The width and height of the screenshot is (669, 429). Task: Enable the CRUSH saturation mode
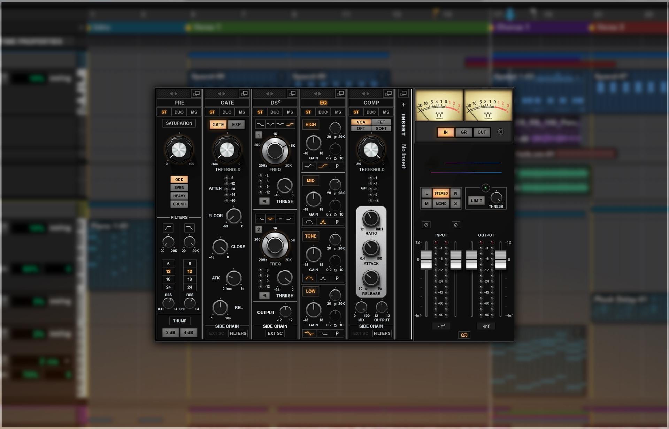pos(179,204)
